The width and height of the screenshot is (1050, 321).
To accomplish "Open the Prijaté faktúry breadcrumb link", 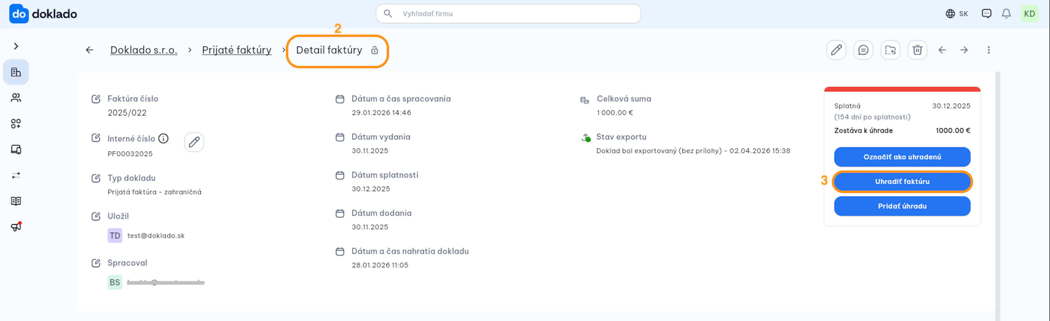I will pos(237,50).
